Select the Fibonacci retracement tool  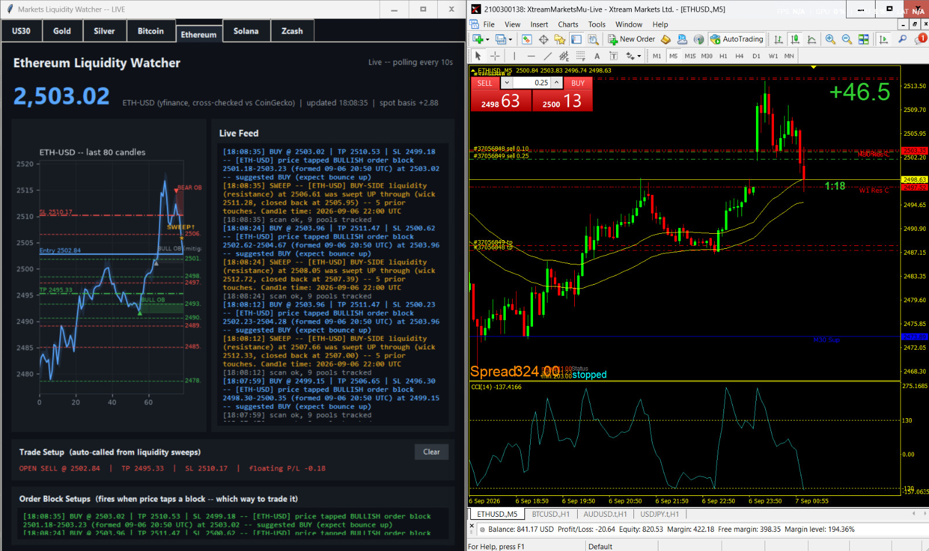coord(580,56)
